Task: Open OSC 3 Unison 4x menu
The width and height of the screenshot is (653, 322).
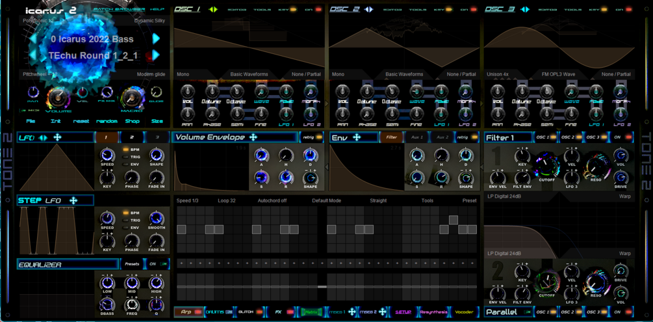Action: coord(497,74)
